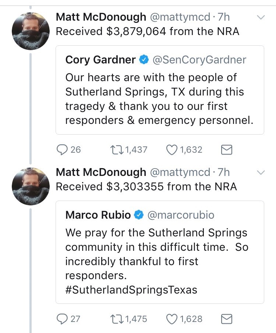Tap the #SutherlandSpringsTexas hashtag
The width and height of the screenshot is (276, 333).
[131, 290]
